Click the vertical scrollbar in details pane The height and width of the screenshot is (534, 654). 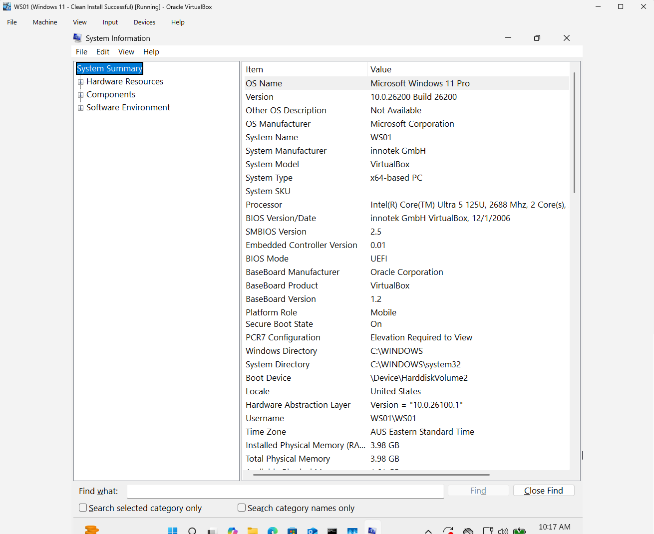574,133
